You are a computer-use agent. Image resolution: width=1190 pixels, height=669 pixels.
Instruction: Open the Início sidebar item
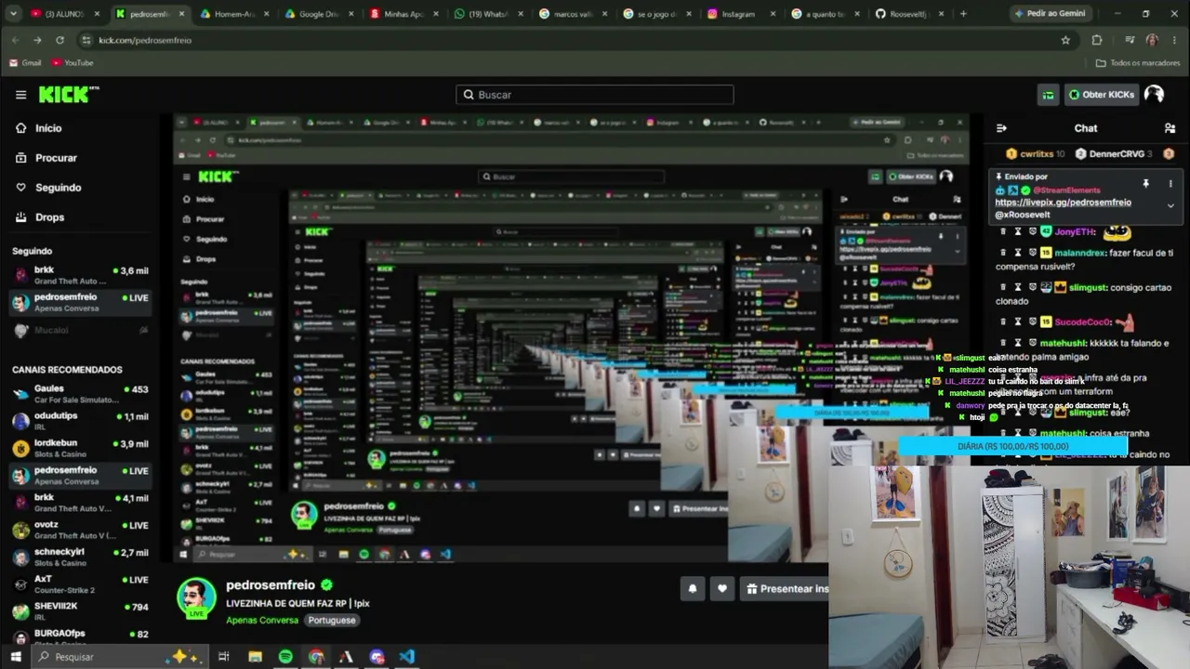48,128
